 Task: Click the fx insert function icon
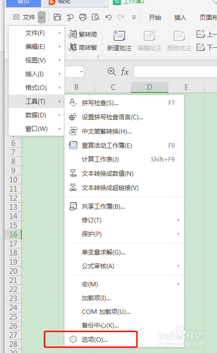[x=125, y=72]
